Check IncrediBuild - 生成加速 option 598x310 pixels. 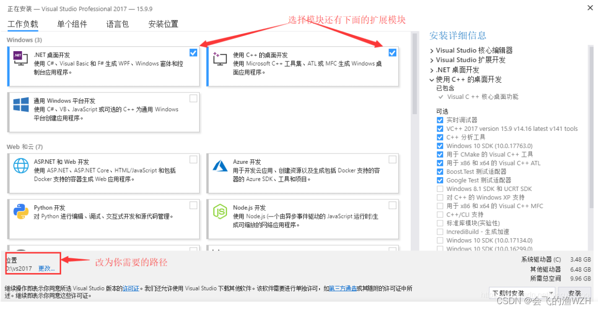click(440, 232)
